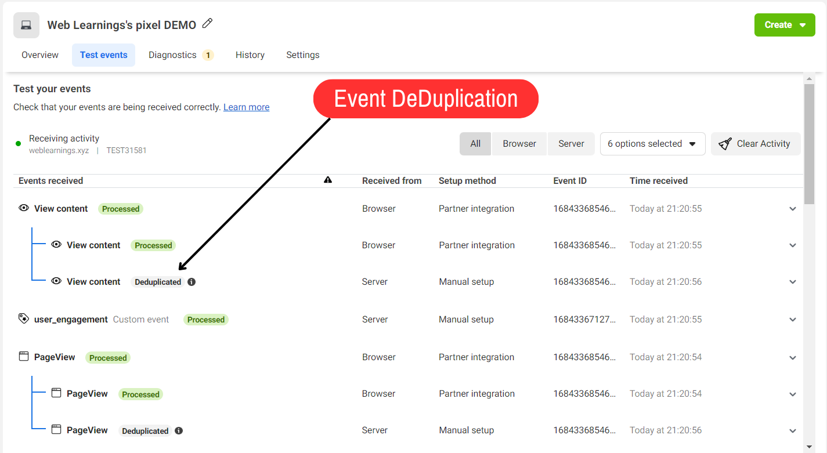The image size is (827, 453).
Task: Switch to the Diagnostics tab
Action: (x=172, y=55)
